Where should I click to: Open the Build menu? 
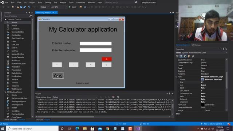pyautogui.click(x=40, y=3)
